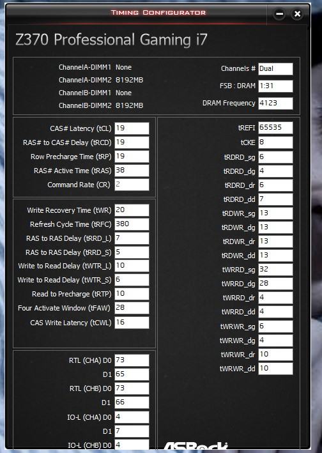
Task: Click the Timing Configurator title text
Action: pyautogui.click(x=158, y=13)
